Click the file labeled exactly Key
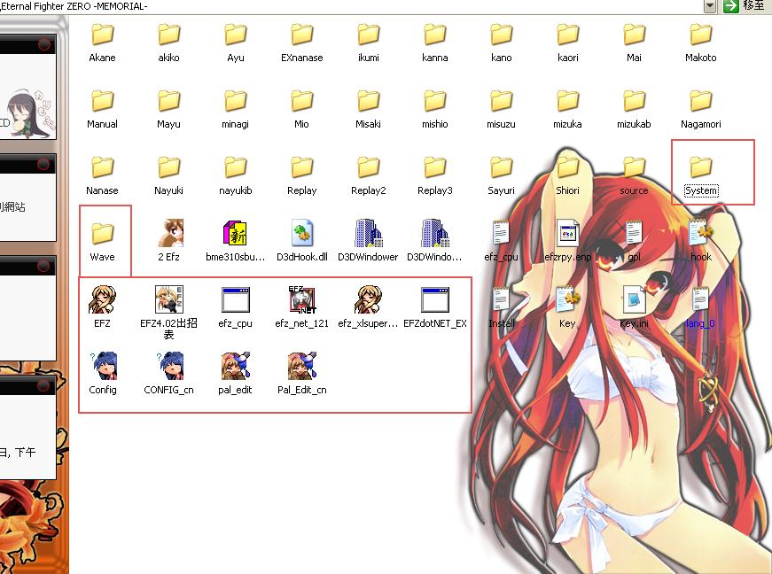 567,299
